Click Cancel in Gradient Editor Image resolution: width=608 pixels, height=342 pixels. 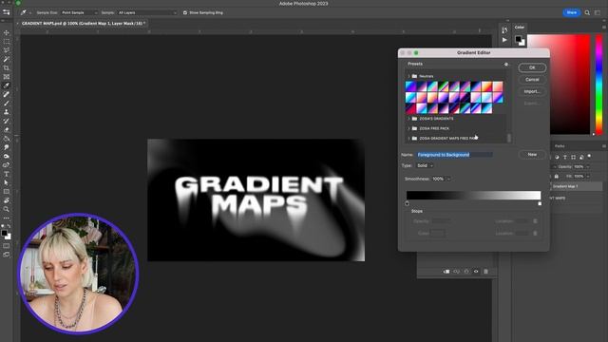(532, 80)
